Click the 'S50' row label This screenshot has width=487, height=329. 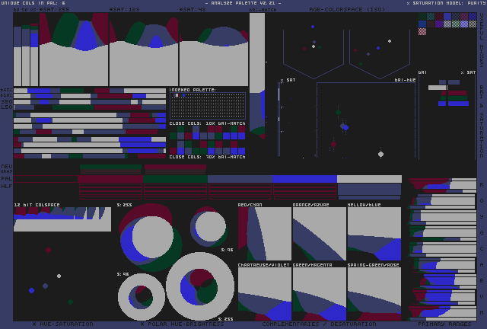pyautogui.click(x=7, y=102)
